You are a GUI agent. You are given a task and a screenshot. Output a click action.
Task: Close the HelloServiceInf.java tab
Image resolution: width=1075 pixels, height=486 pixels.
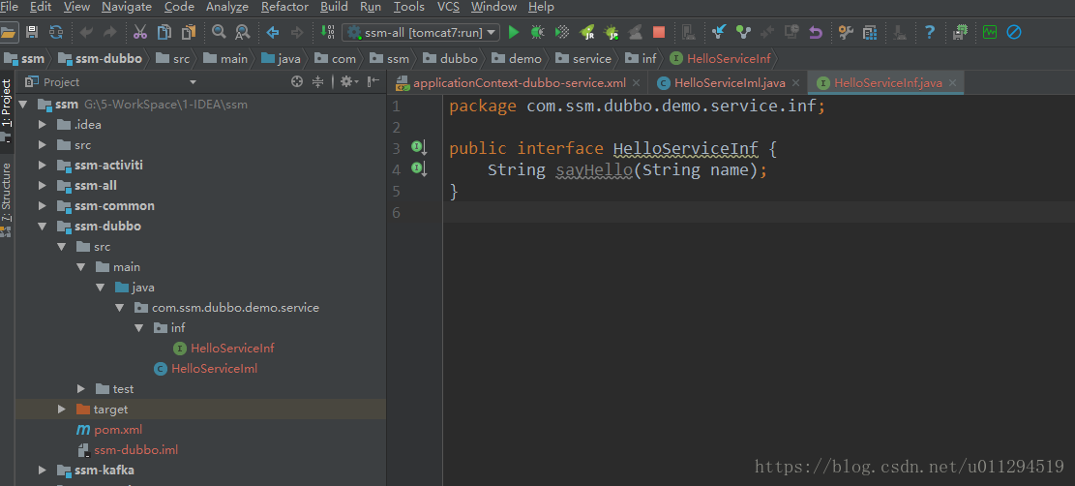[952, 84]
